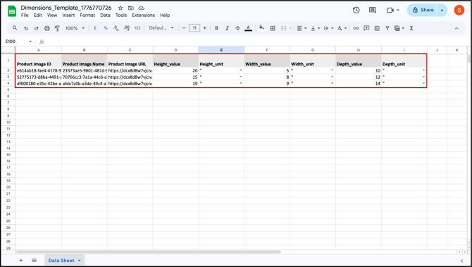Open the fill color bucket

pos(262,28)
